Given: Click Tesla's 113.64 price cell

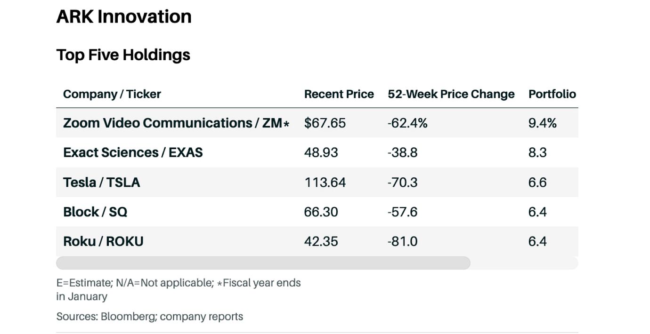Looking at the screenshot, I should point(325,183).
